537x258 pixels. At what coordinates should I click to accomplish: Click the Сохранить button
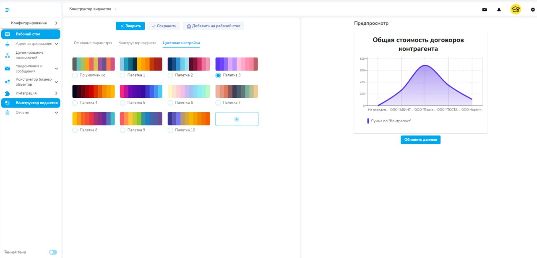(x=164, y=26)
